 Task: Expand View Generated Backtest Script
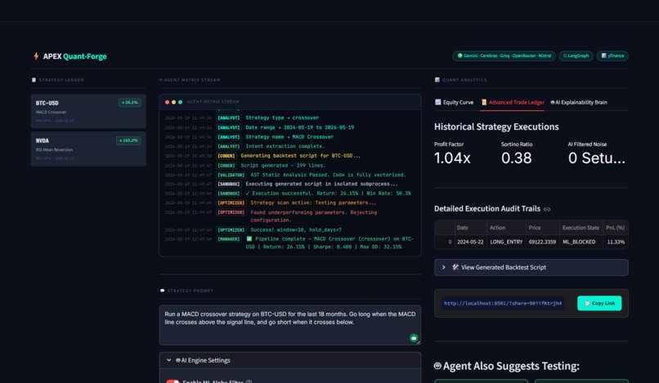(x=531, y=267)
